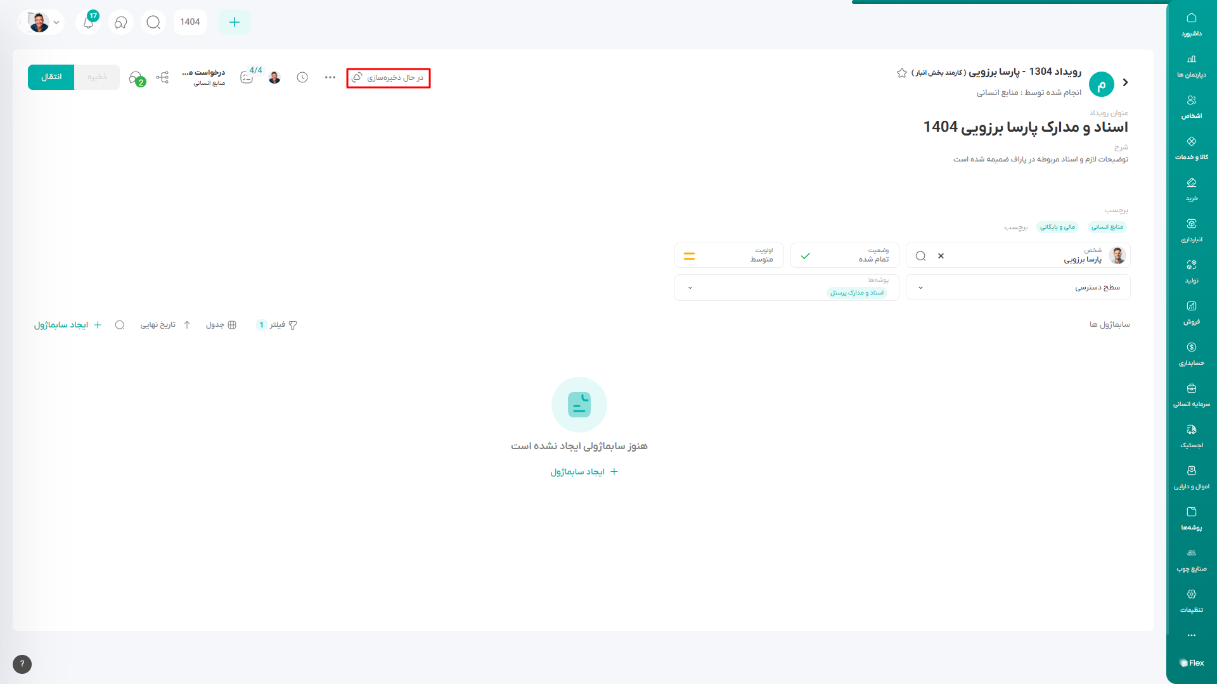Viewport: 1217px width, 684px height.
Task: Open the Dashboard (داشبورد) sidebar item
Action: 1191,24
